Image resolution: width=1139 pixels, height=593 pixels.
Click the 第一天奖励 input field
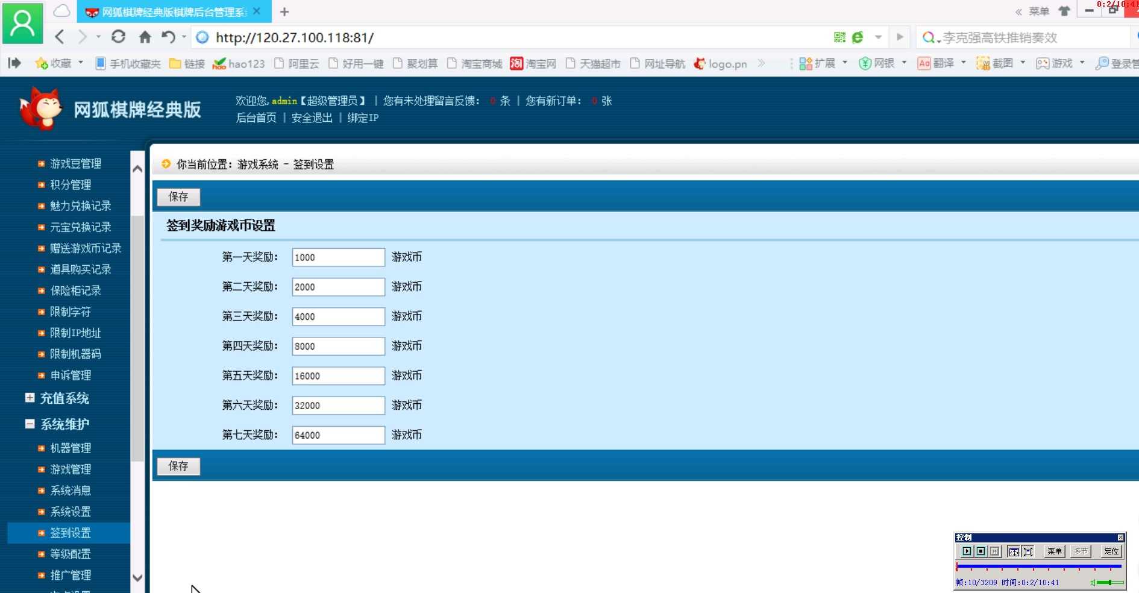point(339,257)
